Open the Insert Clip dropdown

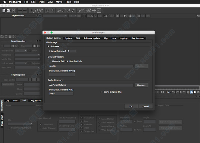27,55
